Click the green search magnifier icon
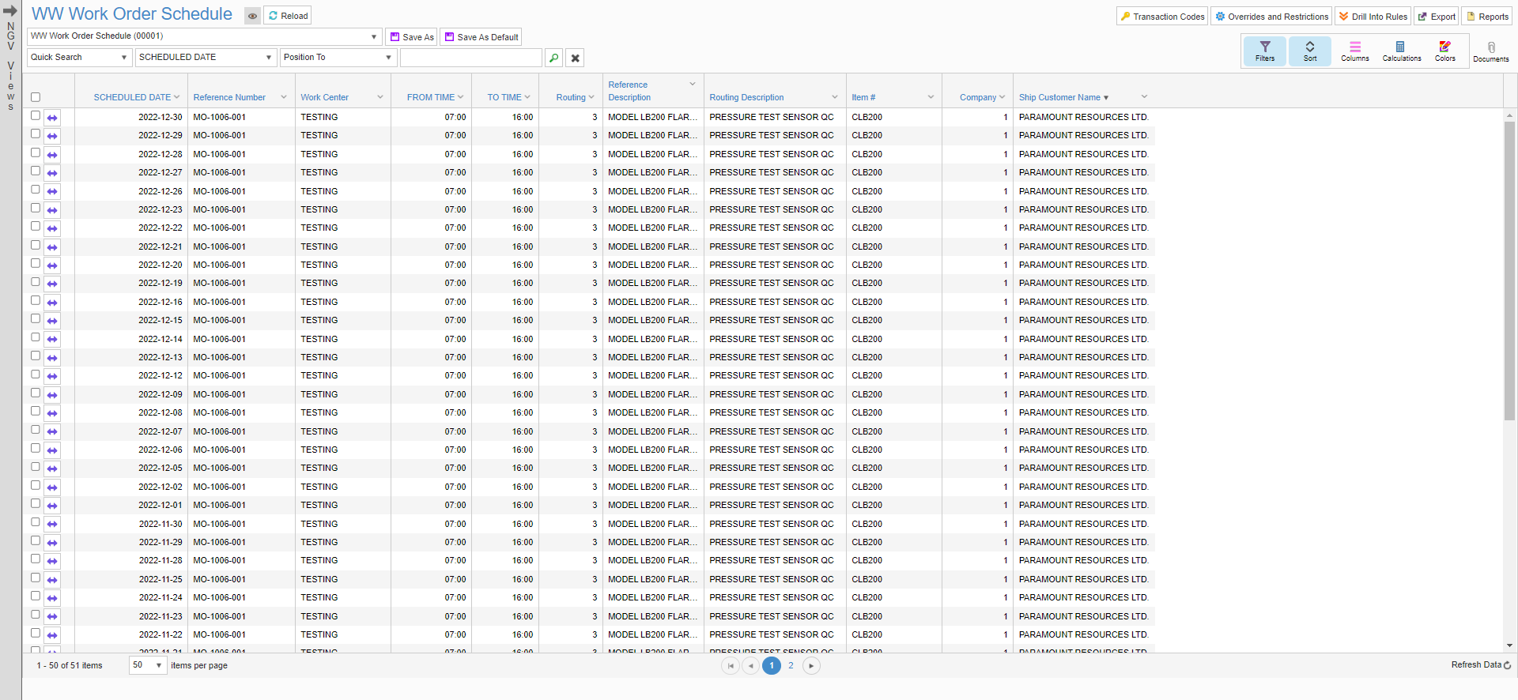 (x=554, y=58)
